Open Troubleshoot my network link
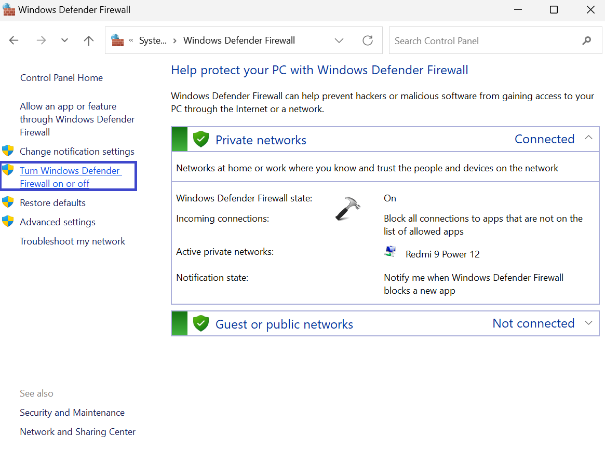 click(x=72, y=241)
